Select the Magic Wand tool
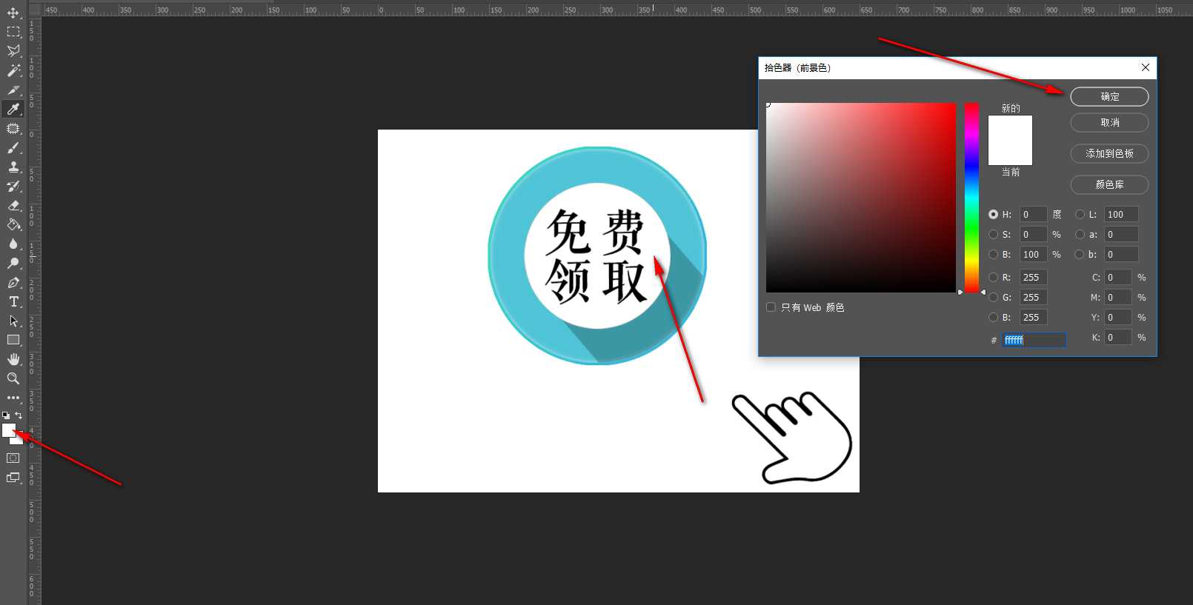This screenshot has height=605, width=1193. pyautogui.click(x=13, y=70)
